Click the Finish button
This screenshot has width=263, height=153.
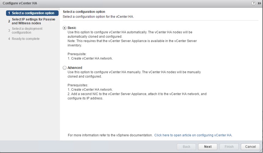(229, 147)
